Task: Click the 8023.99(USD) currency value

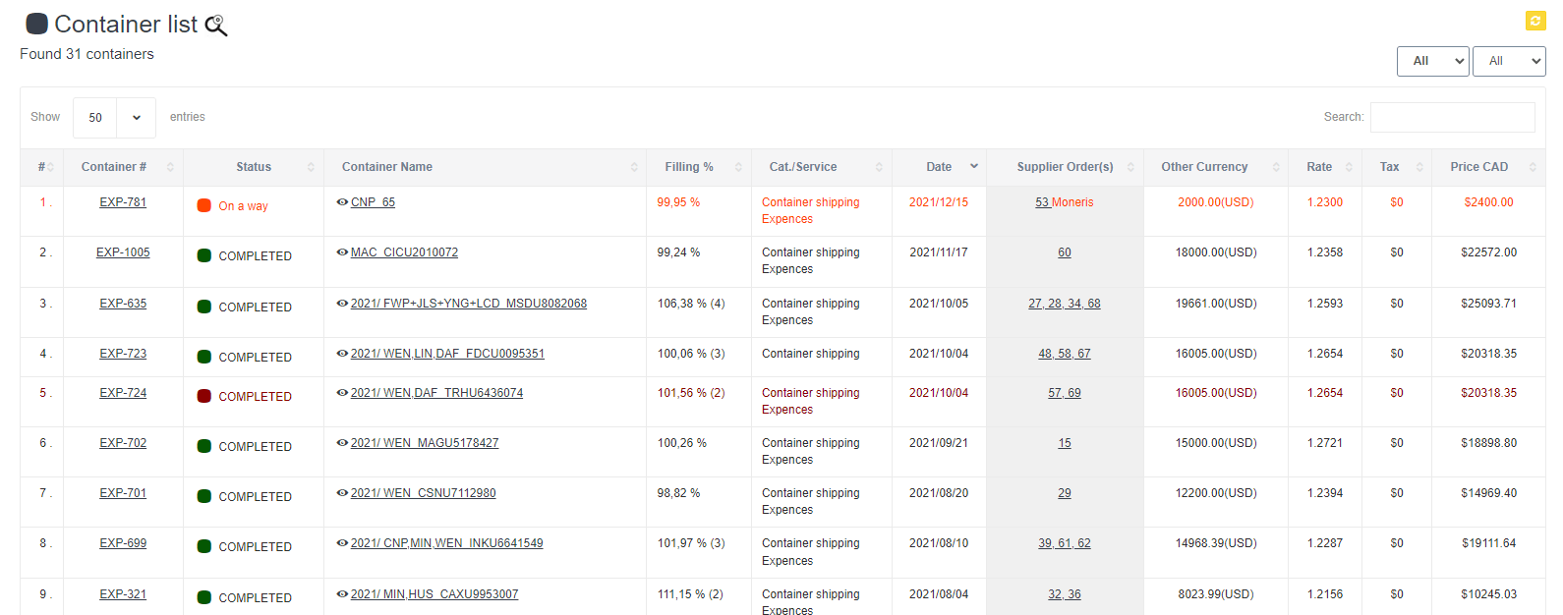Action: pos(1216,594)
